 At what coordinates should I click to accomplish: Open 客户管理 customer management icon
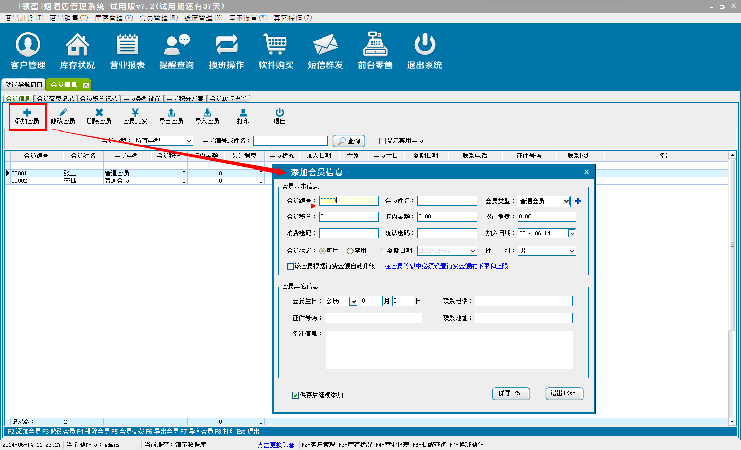tap(28, 45)
